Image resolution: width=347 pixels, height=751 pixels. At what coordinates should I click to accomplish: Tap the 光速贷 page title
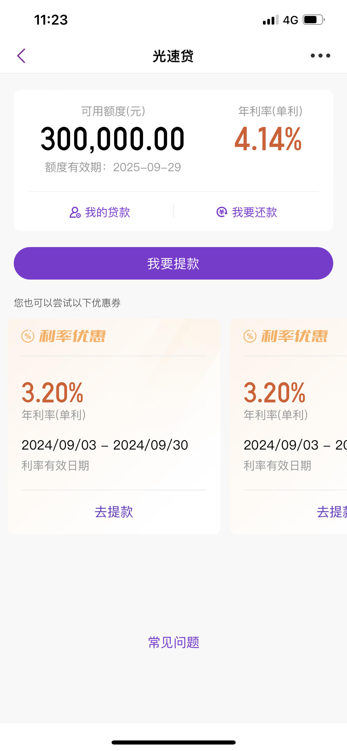pos(173,56)
